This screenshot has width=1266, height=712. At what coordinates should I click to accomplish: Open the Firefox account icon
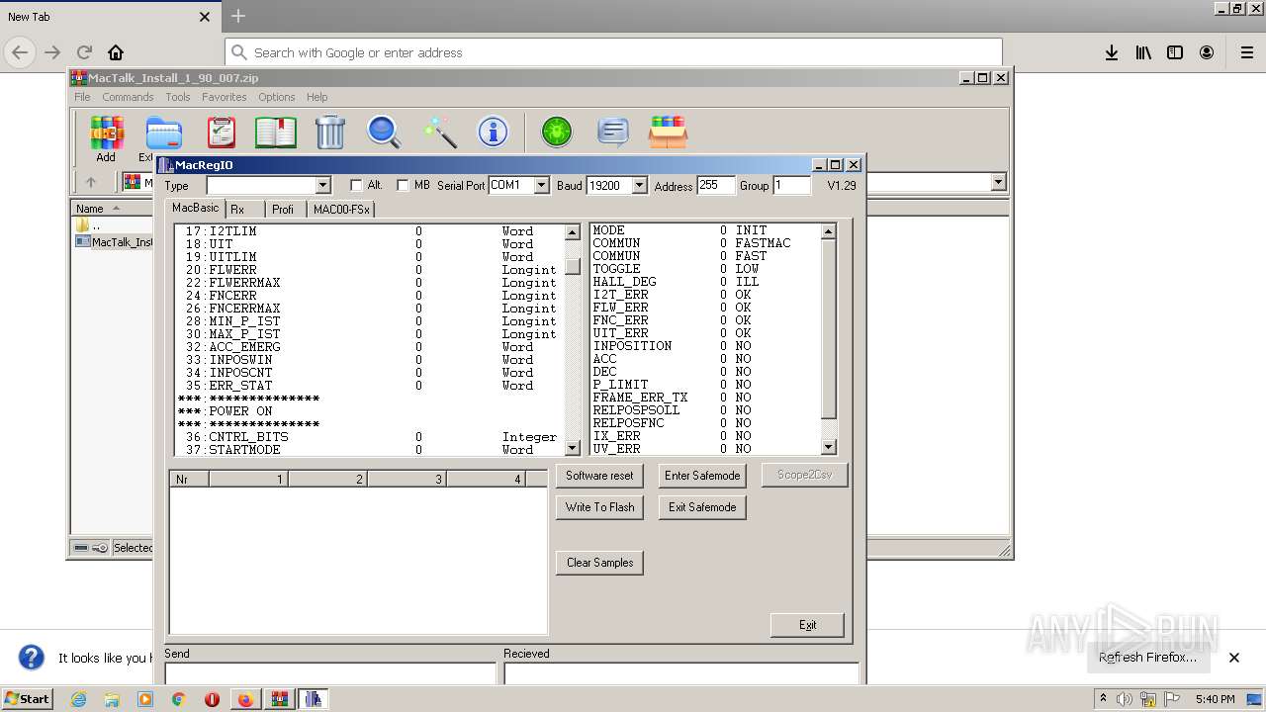click(x=1207, y=52)
